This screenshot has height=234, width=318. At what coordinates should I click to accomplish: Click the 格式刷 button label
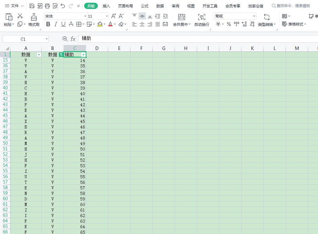[x=34, y=25]
